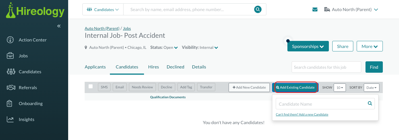The height and width of the screenshot is (140, 399).
Task: Click the Transfer button
Action: pyautogui.click(x=206, y=87)
